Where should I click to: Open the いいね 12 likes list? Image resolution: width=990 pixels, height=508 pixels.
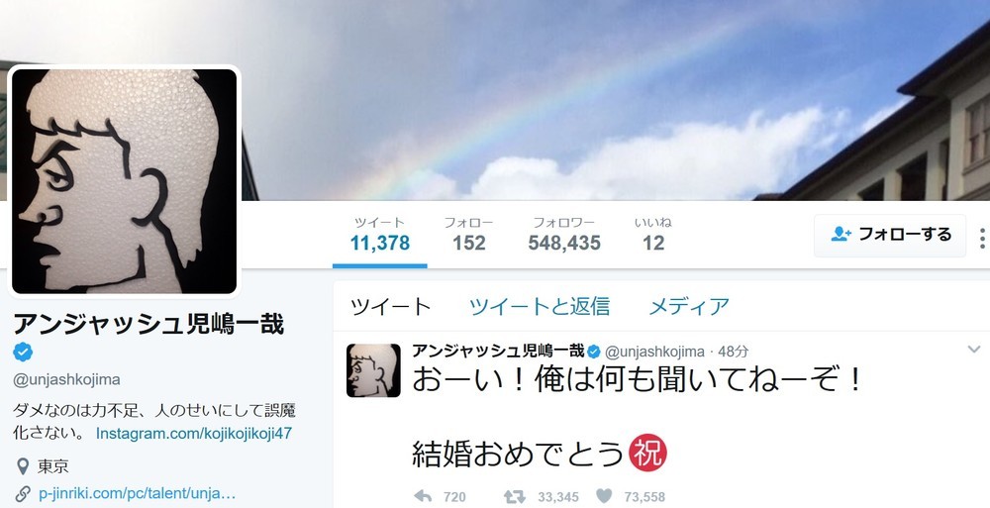(x=652, y=235)
